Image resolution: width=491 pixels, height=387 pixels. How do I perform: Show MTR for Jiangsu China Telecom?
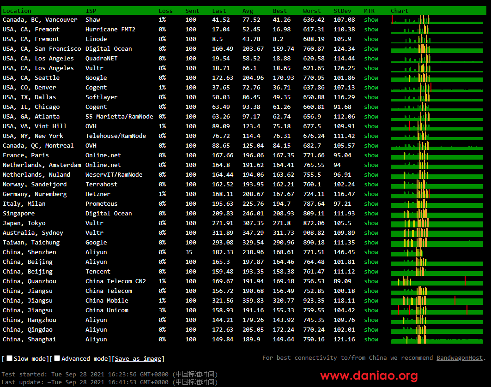tap(371, 291)
